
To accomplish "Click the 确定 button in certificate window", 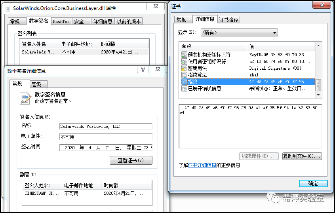I will pyautogui.click(x=313, y=184).
